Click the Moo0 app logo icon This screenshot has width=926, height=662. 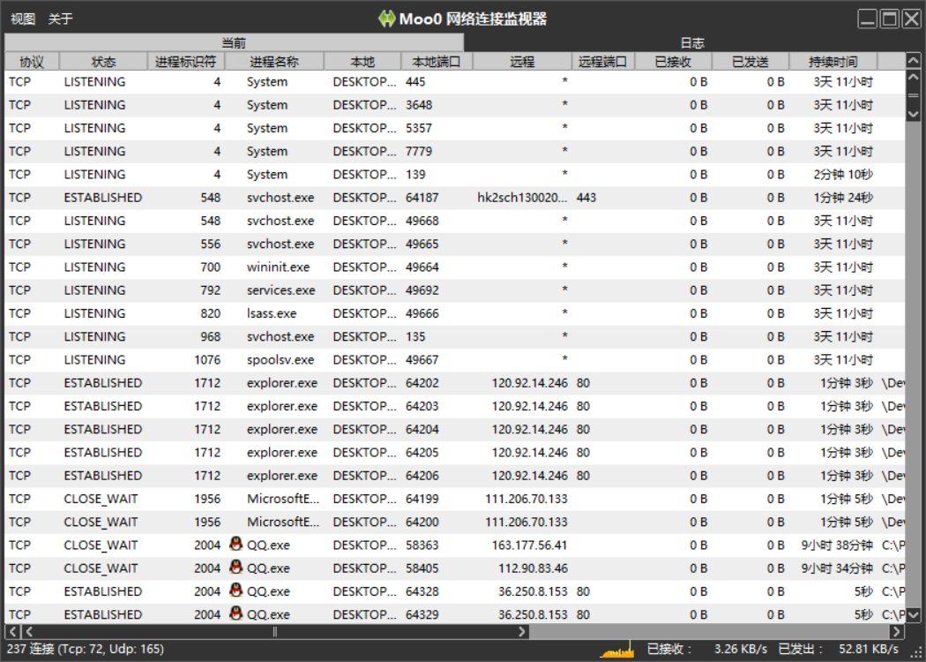pos(386,19)
